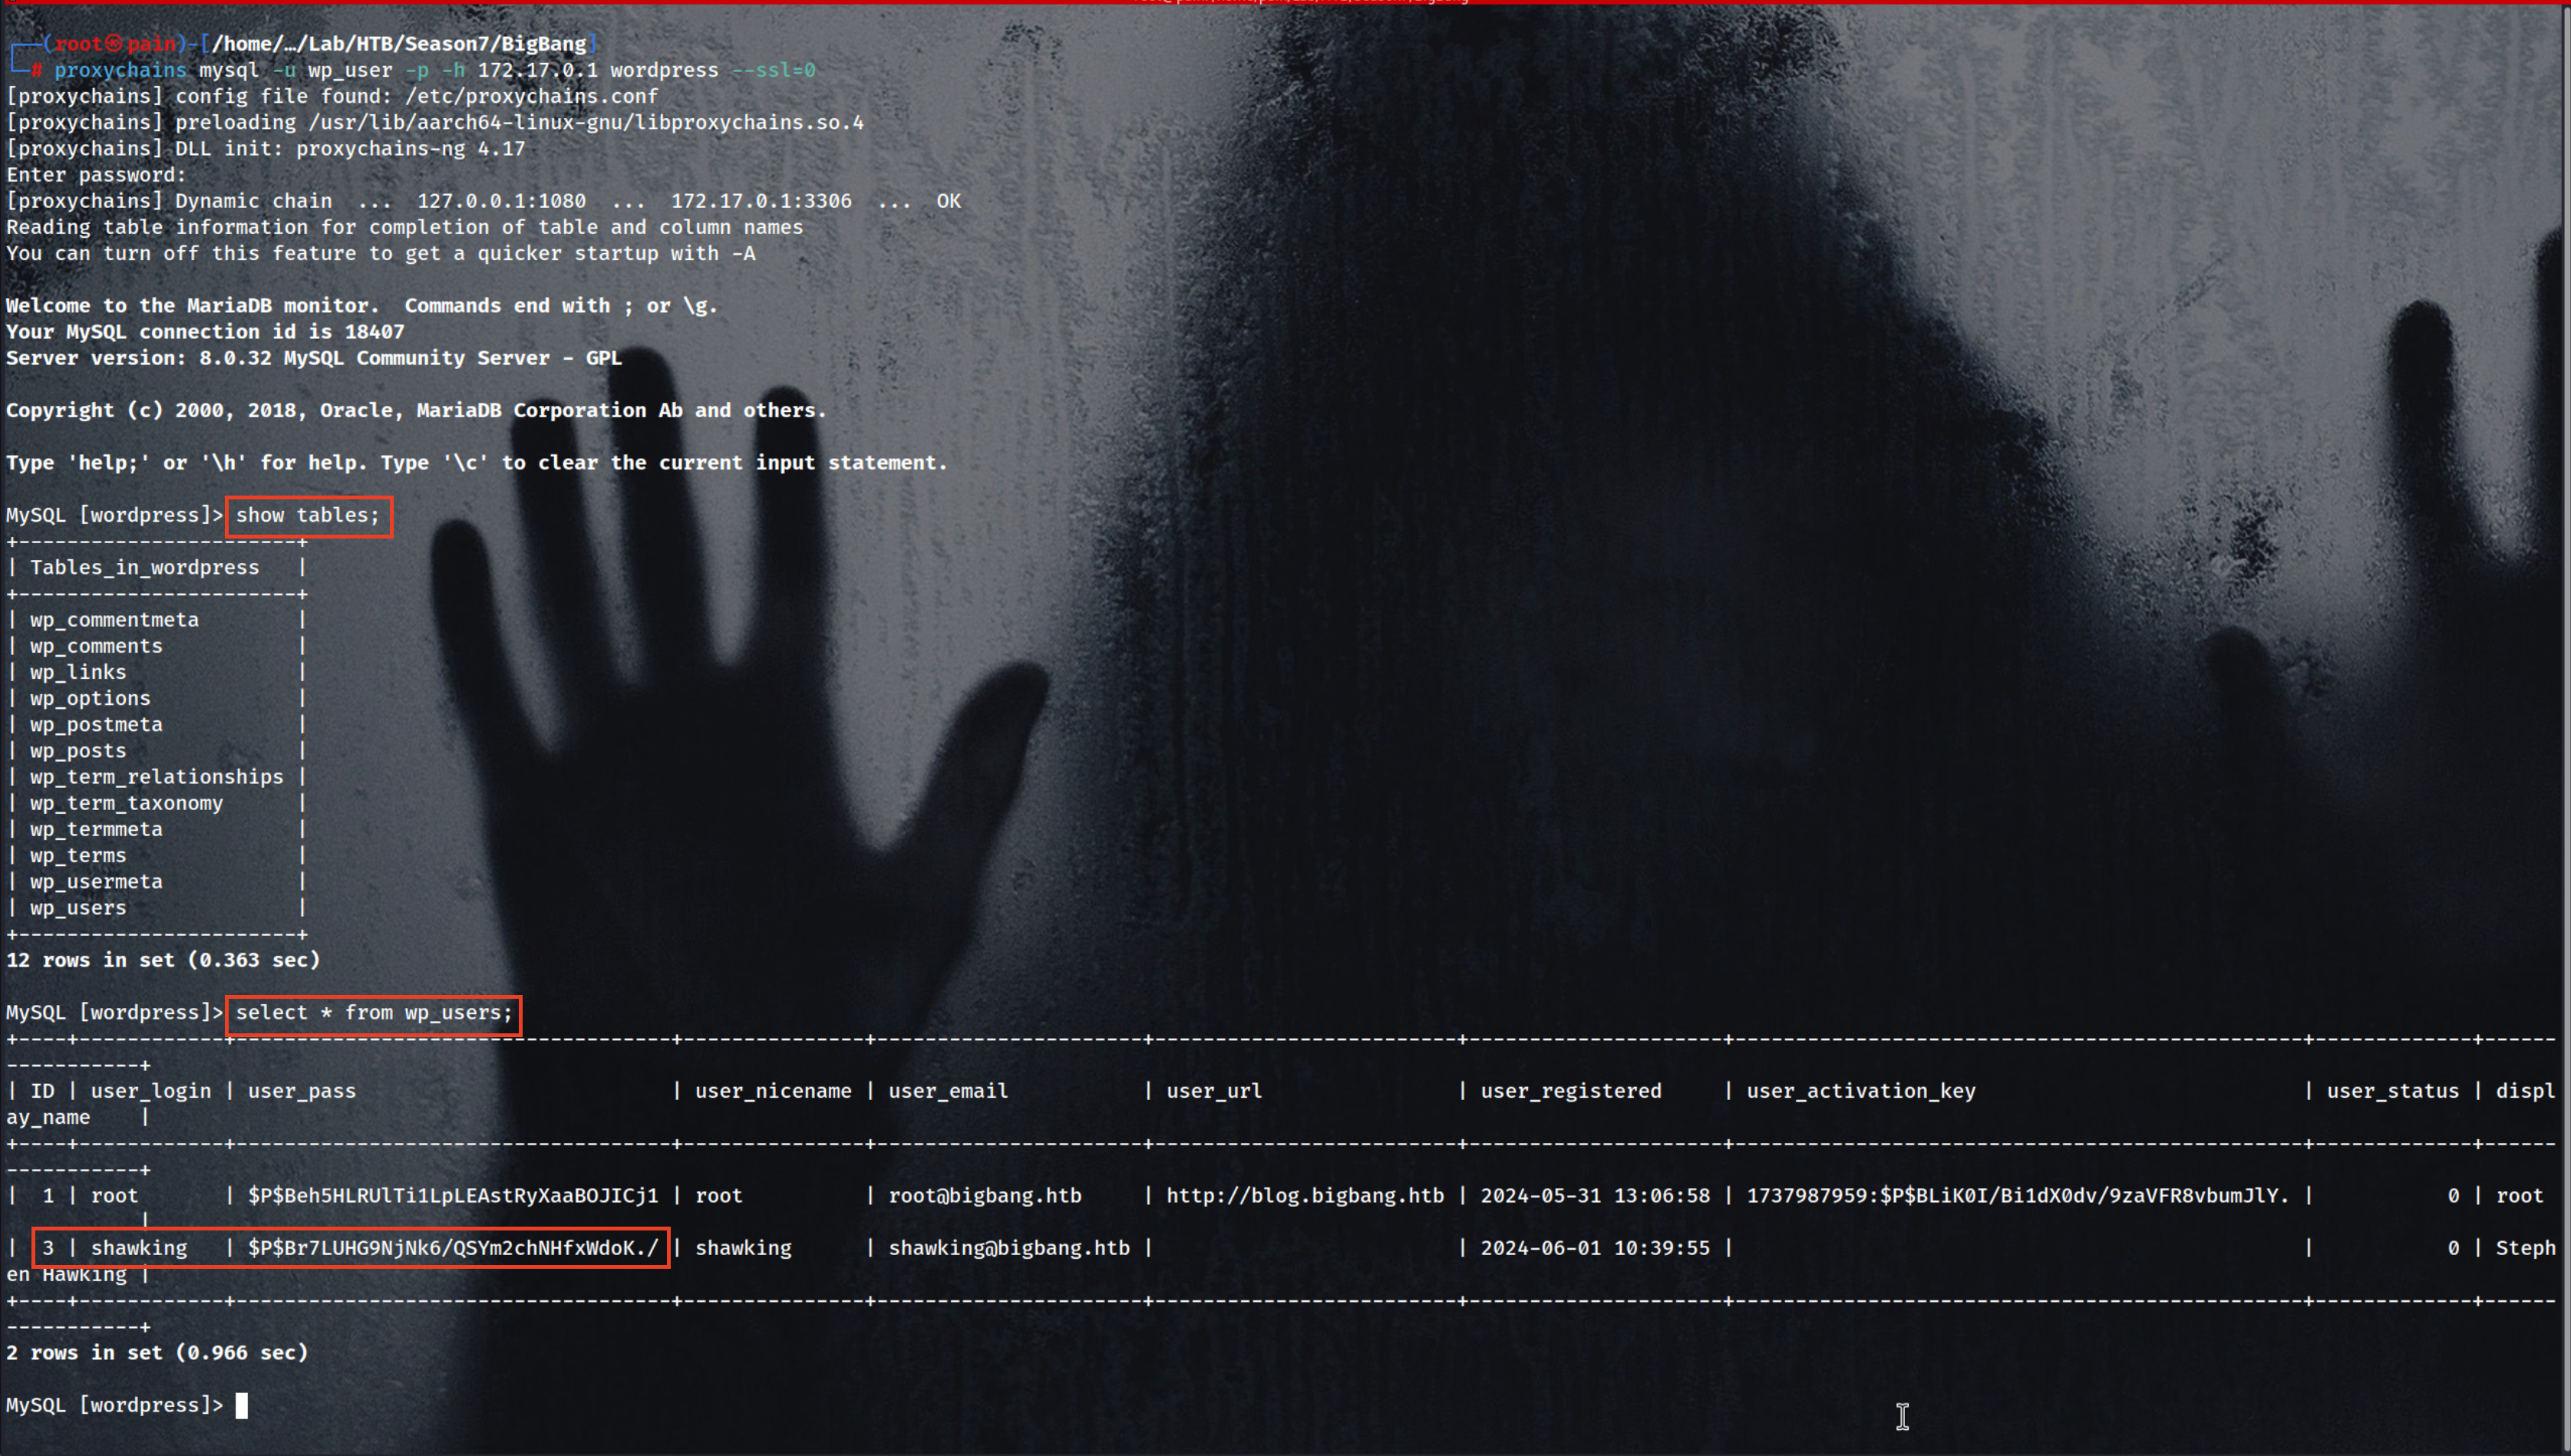Screen dimensions: 2571x1456
Task: Click the Tables_in_wordpress header
Action: pyautogui.click(x=144, y=568)
